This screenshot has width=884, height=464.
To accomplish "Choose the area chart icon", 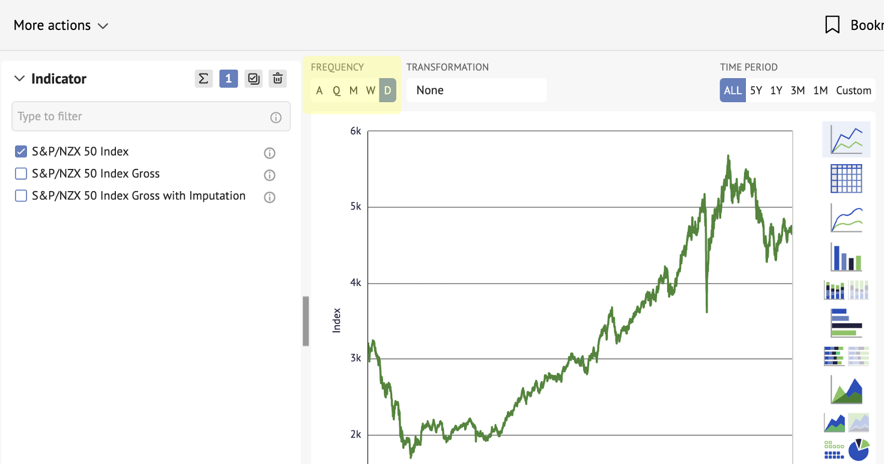I will 846,389.
